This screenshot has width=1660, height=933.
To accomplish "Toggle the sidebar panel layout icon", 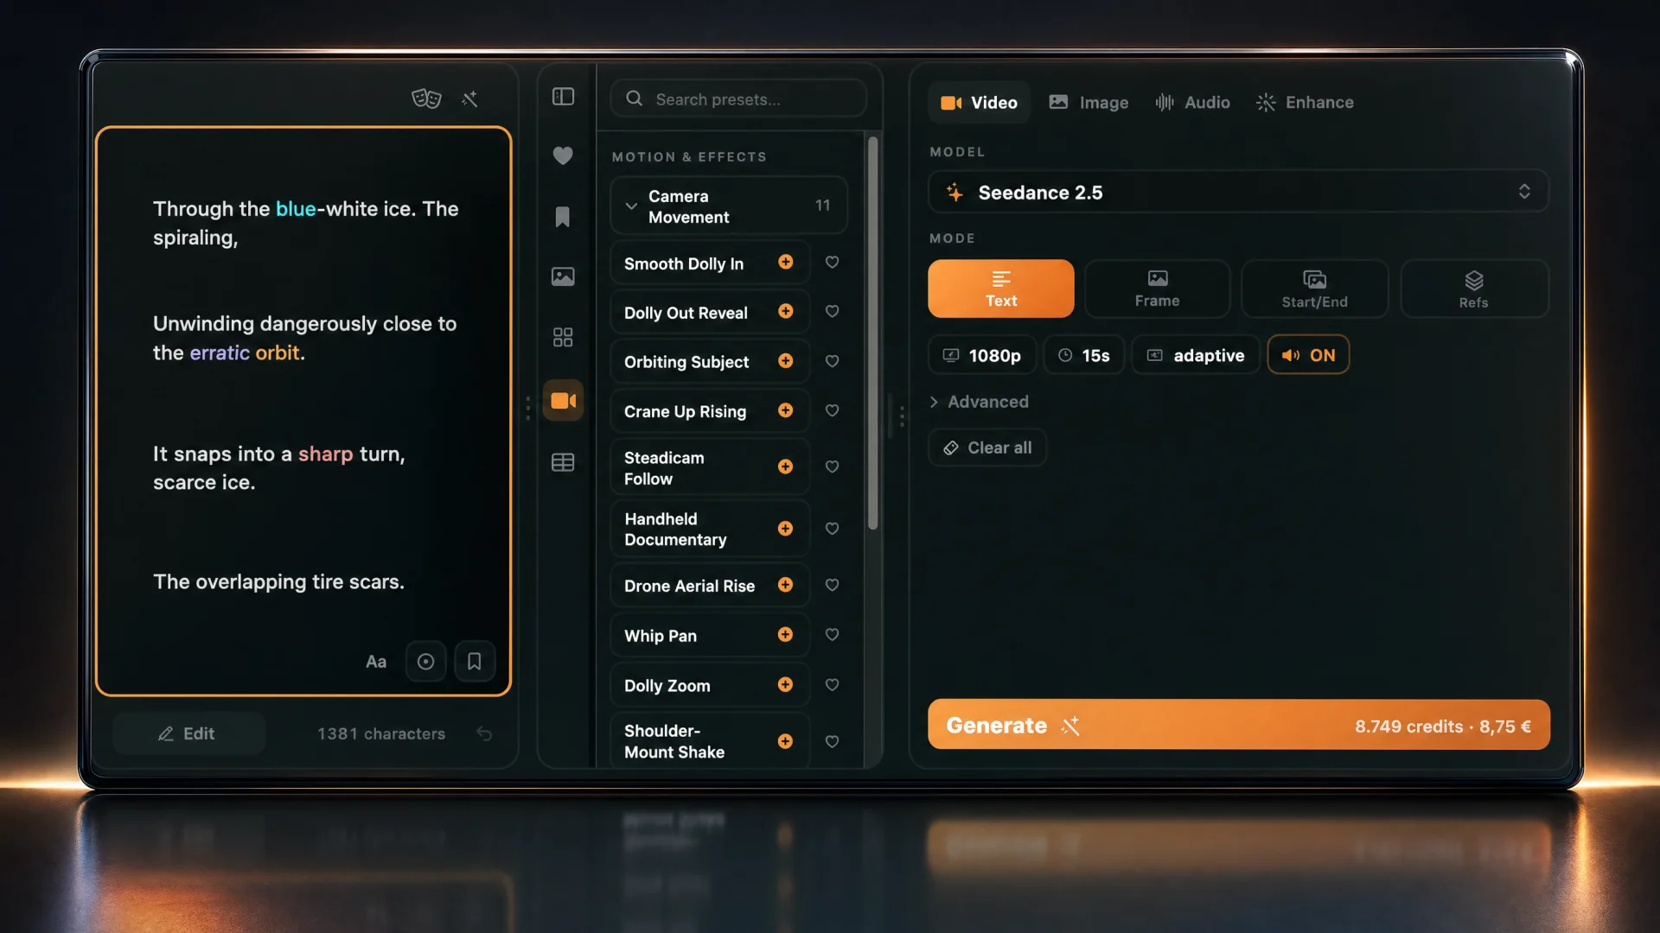I will (x=563, y=96).
